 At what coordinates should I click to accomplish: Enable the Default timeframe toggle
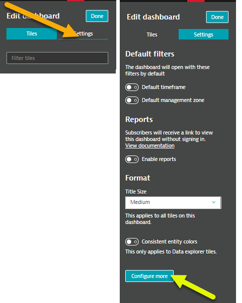pos(132,87)
